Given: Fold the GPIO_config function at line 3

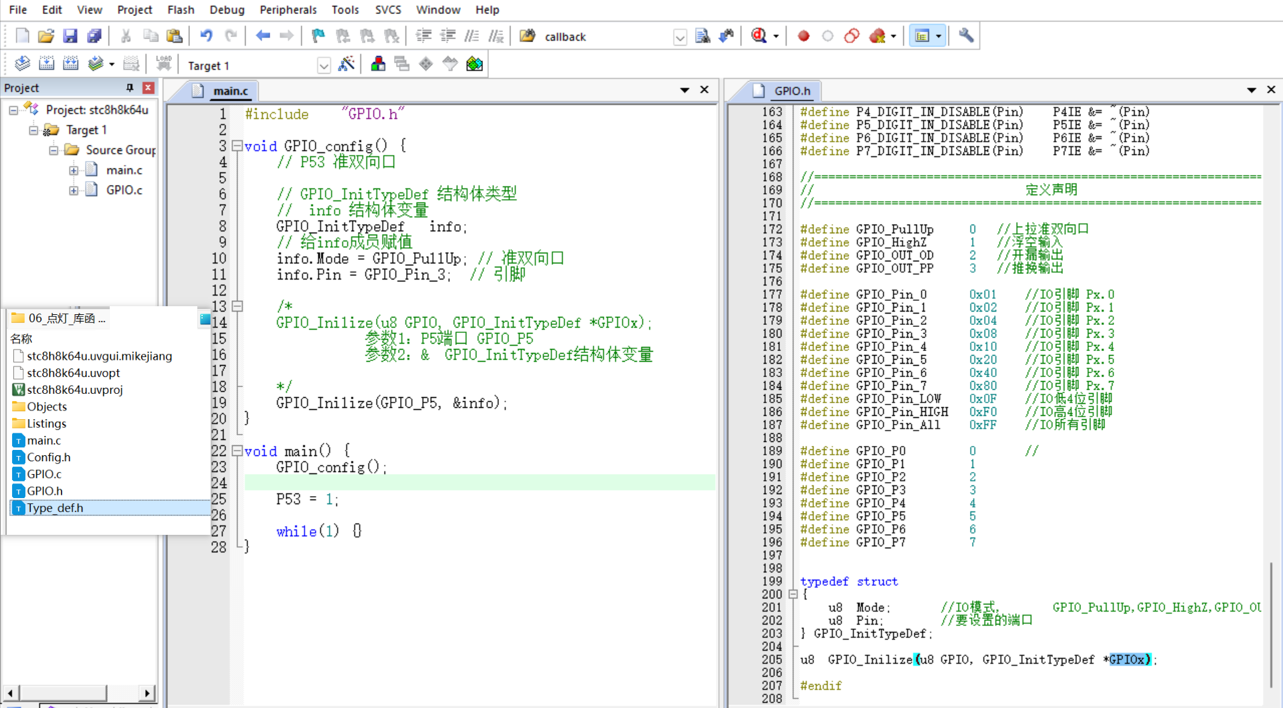Looking at the screenshot, I should pyautogui.click(x=237, y=146).
